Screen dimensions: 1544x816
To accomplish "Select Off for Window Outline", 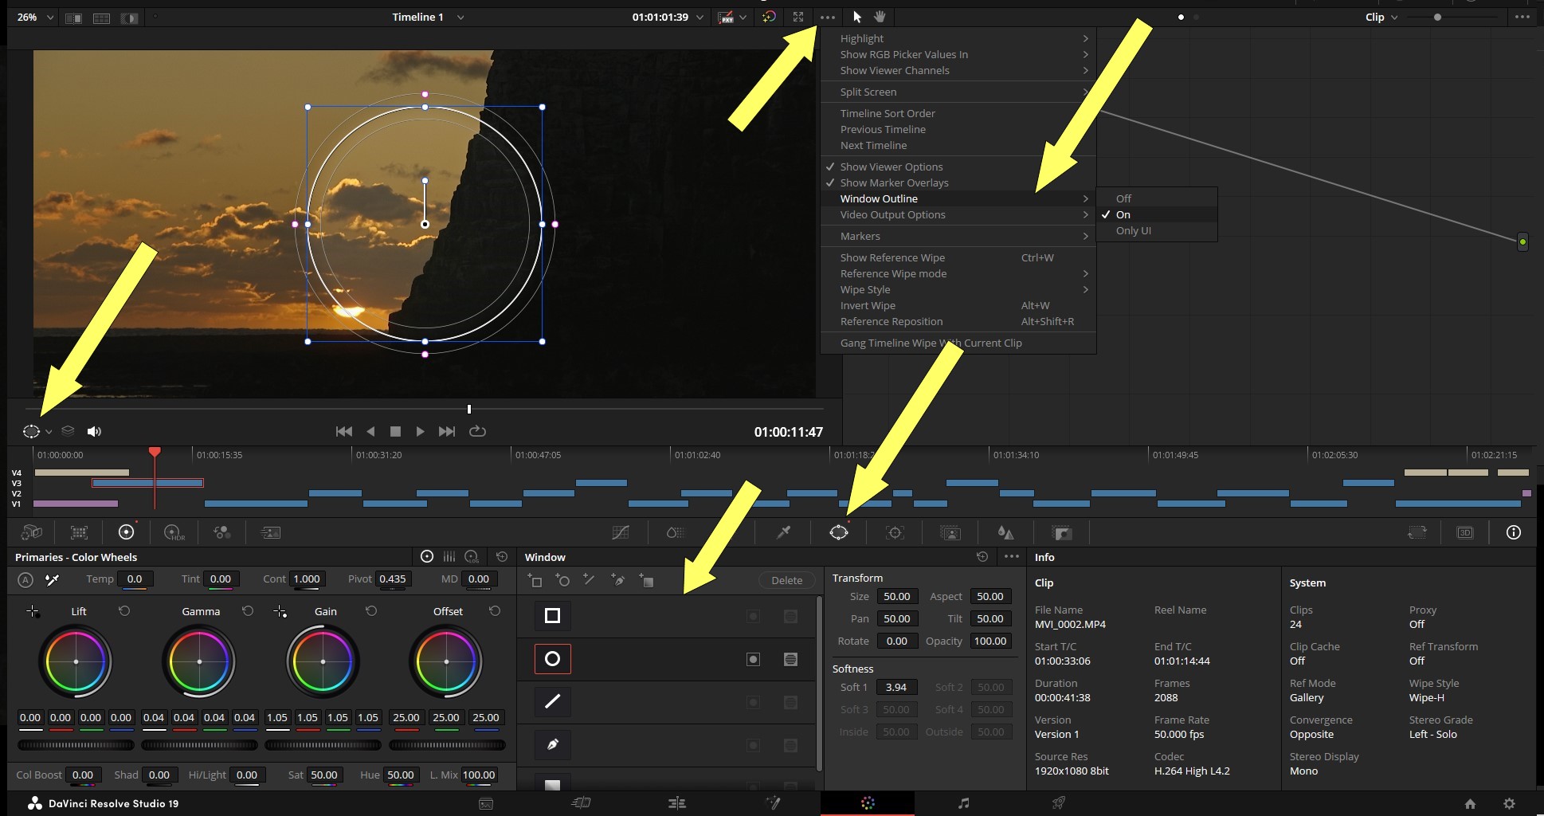I will point(1123,198).
